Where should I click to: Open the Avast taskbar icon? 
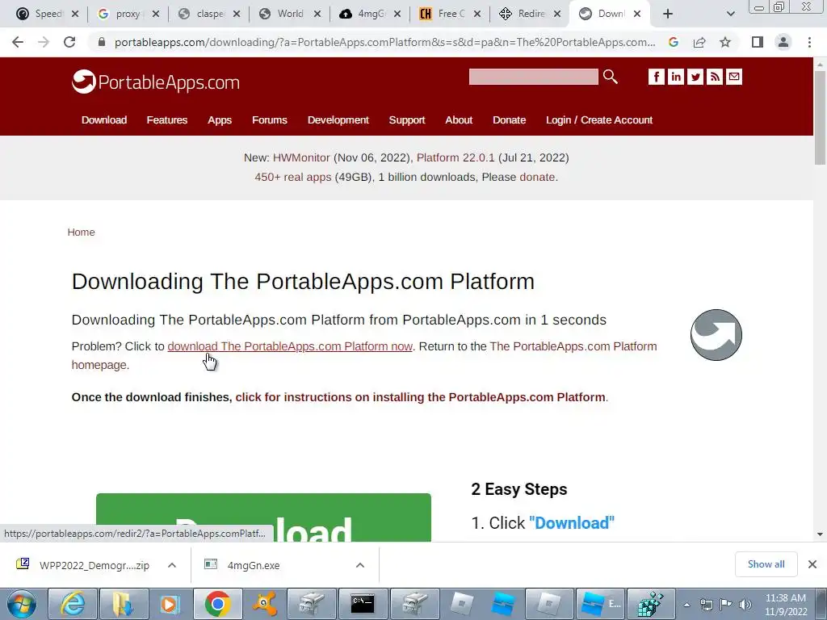[264, 604]
